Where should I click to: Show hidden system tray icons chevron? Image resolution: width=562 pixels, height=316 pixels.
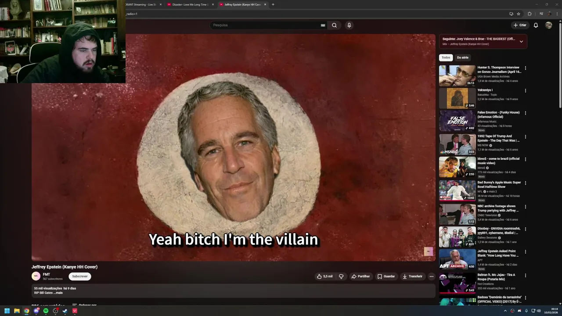(505, 311)
